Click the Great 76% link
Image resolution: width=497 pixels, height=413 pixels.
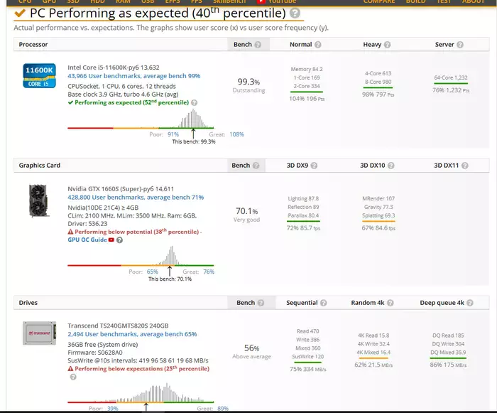tap(209, 272)
